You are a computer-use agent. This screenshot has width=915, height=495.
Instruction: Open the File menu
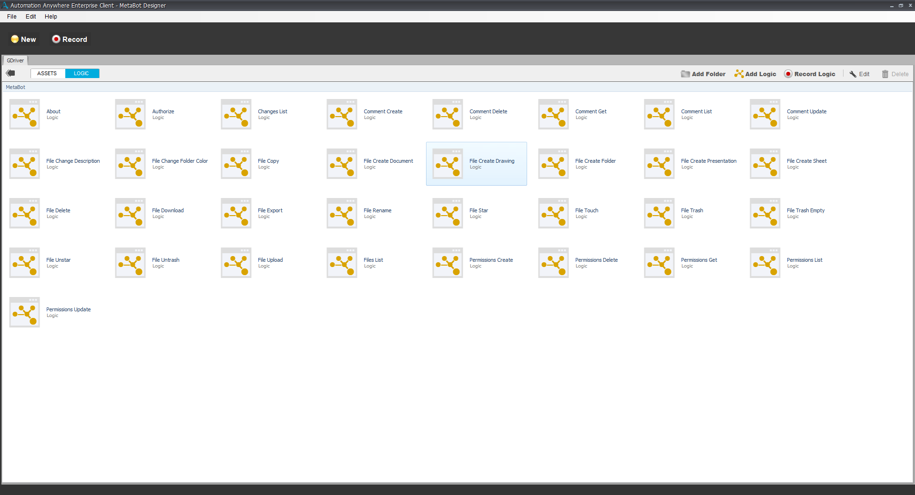pos(12,17)
